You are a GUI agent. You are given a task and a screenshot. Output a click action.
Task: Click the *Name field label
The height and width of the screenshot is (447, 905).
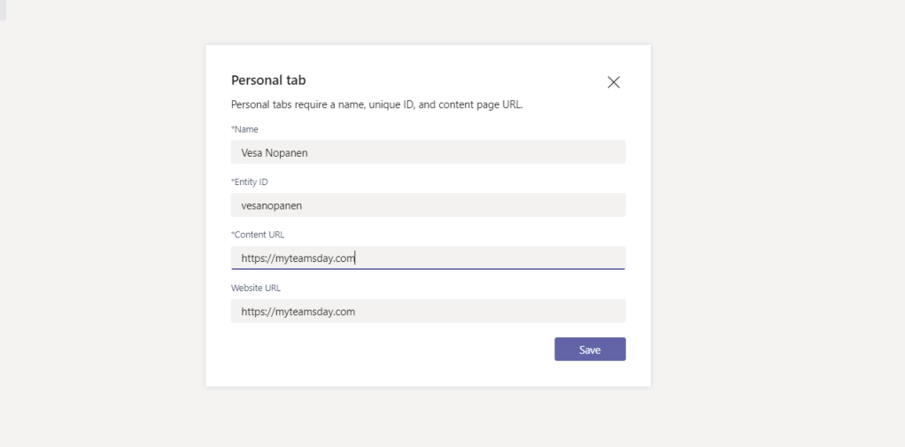(x=245, y=129)
